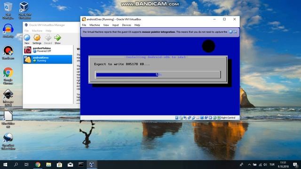Image resolution: width=301 pixels, height=169 pixels.
Task: Expand hidden system tray icons chevron
Action: click(249, 165)
